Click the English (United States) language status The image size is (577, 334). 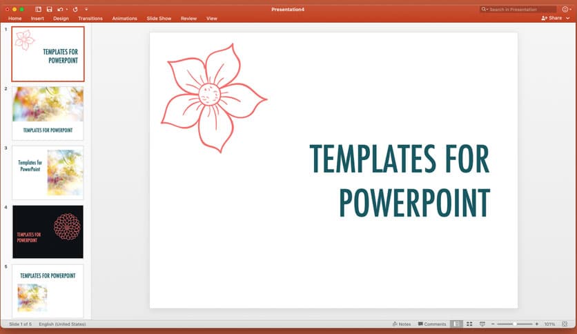click(62, 324)
